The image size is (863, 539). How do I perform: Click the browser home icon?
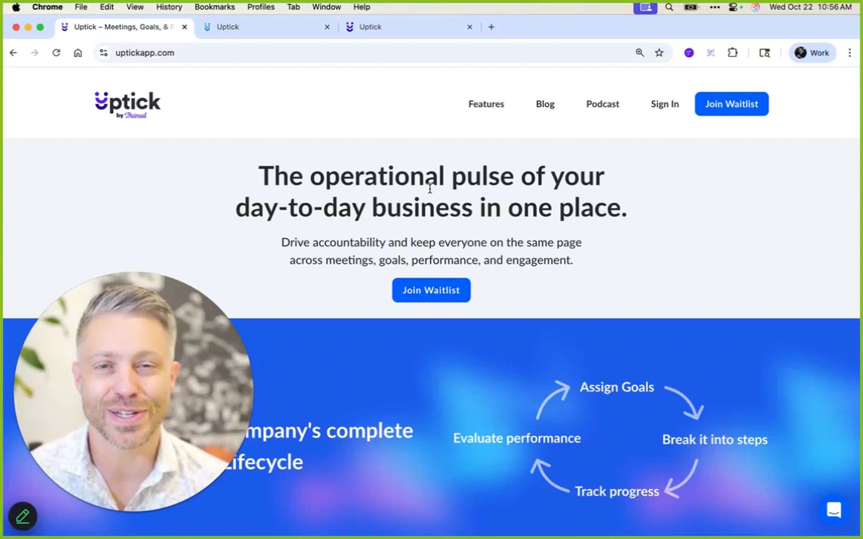pyautogui.click(x=78, y=53)
